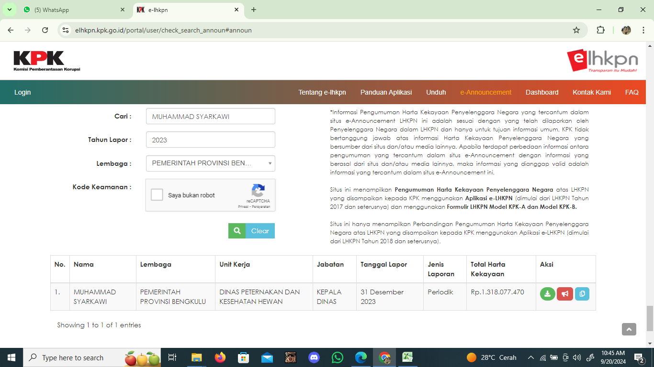Open Microsoft Edge from taskbar
Screen dimensions: 654x367
361,357
